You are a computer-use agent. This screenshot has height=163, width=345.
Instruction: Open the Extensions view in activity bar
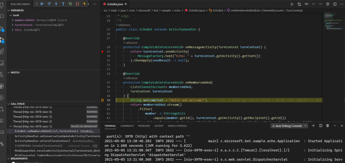pos(2,51)
